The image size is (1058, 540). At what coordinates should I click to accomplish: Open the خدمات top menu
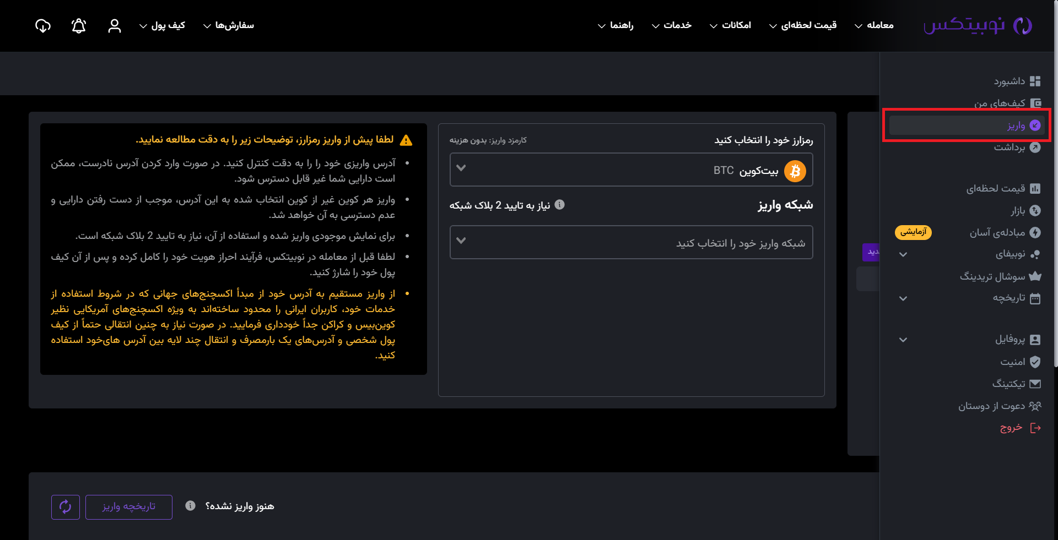(672, 25)
